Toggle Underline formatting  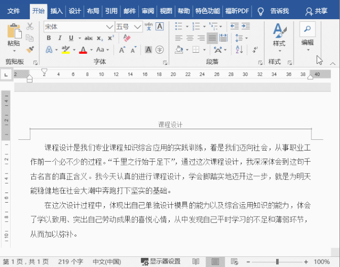(x=71, y=38)
